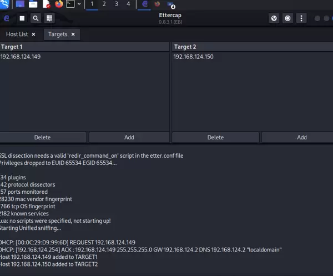333x276 pixels.
Task: Click the stop sniffing square icon
Action: pyautogui.click(x=22, y=18)
